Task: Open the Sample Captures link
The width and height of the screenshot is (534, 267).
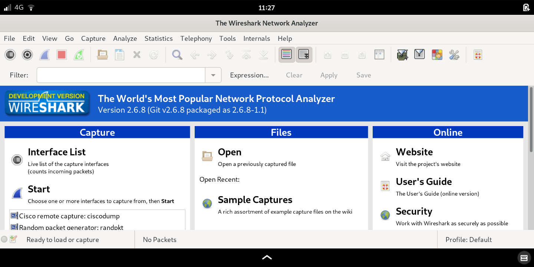Action: click(255, 200)
